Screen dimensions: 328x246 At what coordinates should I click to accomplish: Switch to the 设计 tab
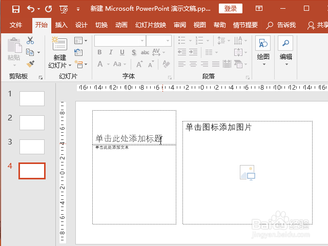click(81, 25)
